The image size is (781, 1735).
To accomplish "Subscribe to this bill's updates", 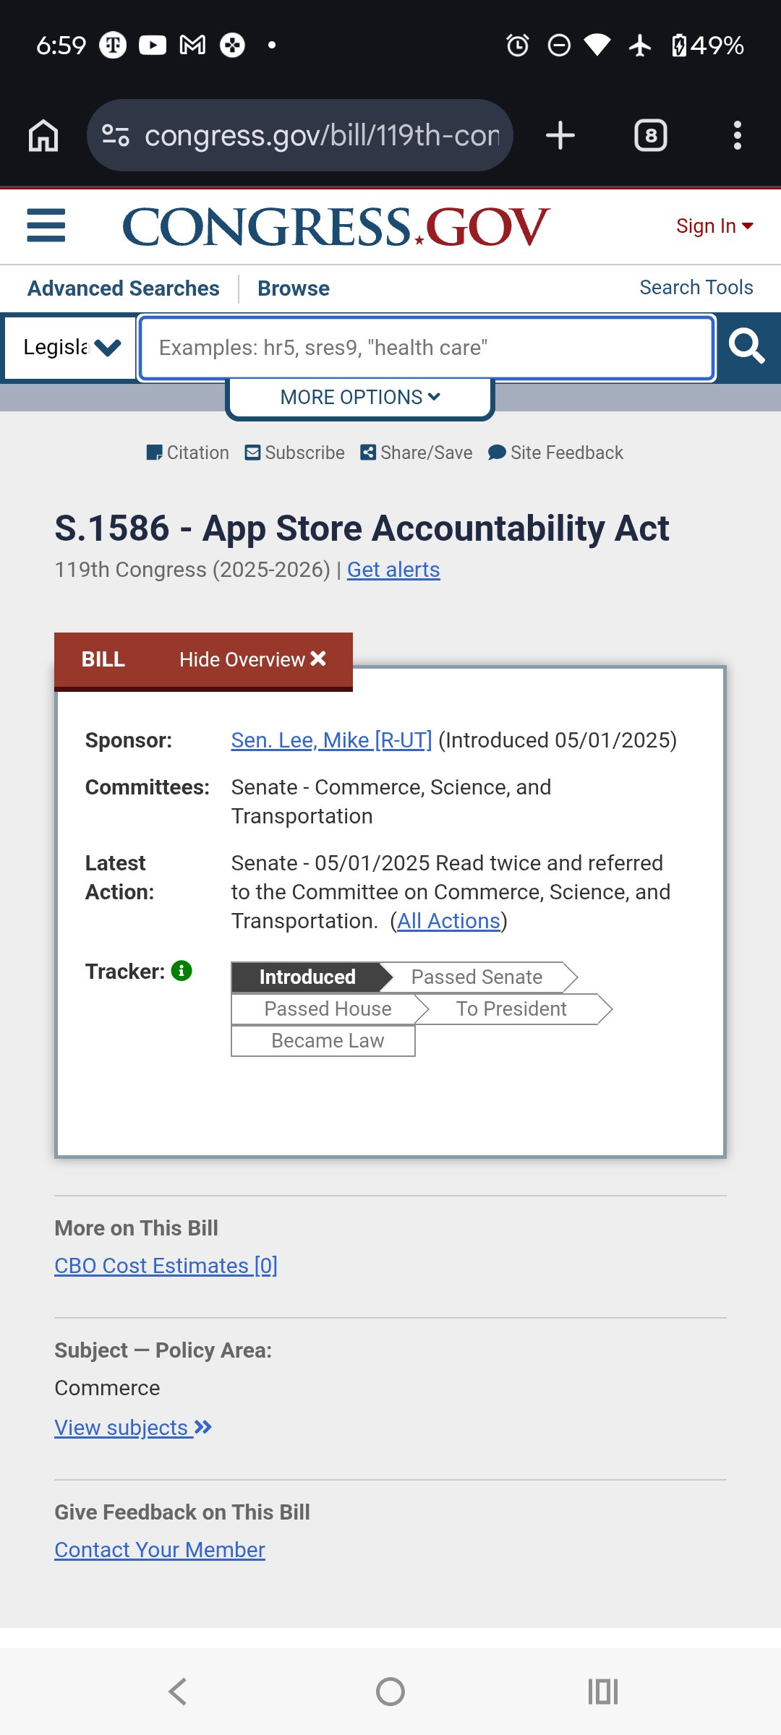I will coord(295,453).
